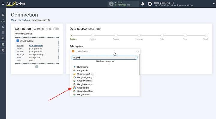This screenshot has height=119, width=216.
Task: Click the account avatar icon
Action: pyautogui.click(x=150, y=4)
